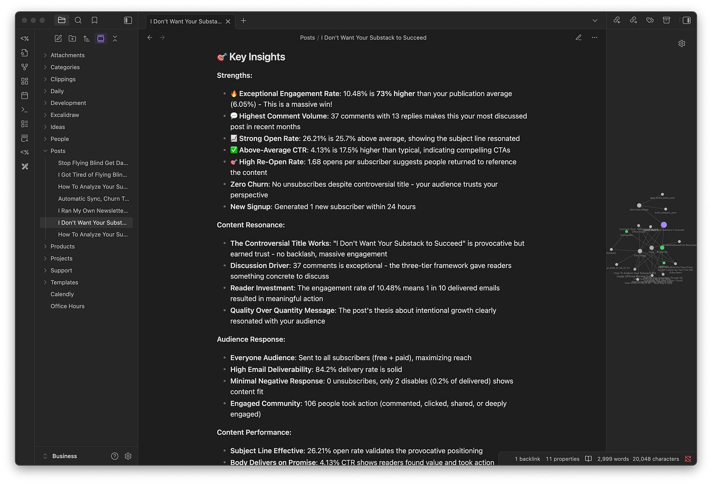Open the outgoing links pane icon
712x484 pixels.
[x=633, y=20]
